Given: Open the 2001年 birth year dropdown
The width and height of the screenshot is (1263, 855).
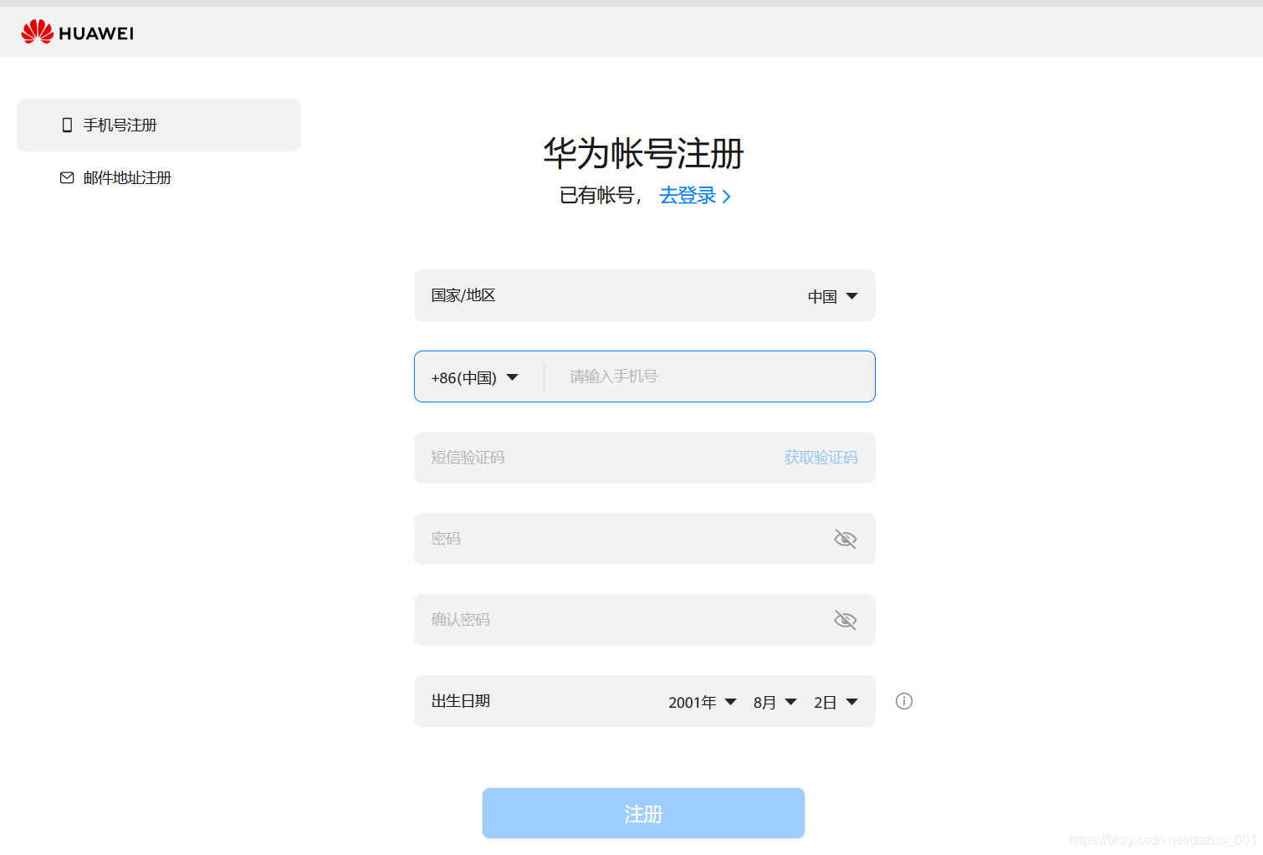Looking at the screenshot, I should click(703, 702).
